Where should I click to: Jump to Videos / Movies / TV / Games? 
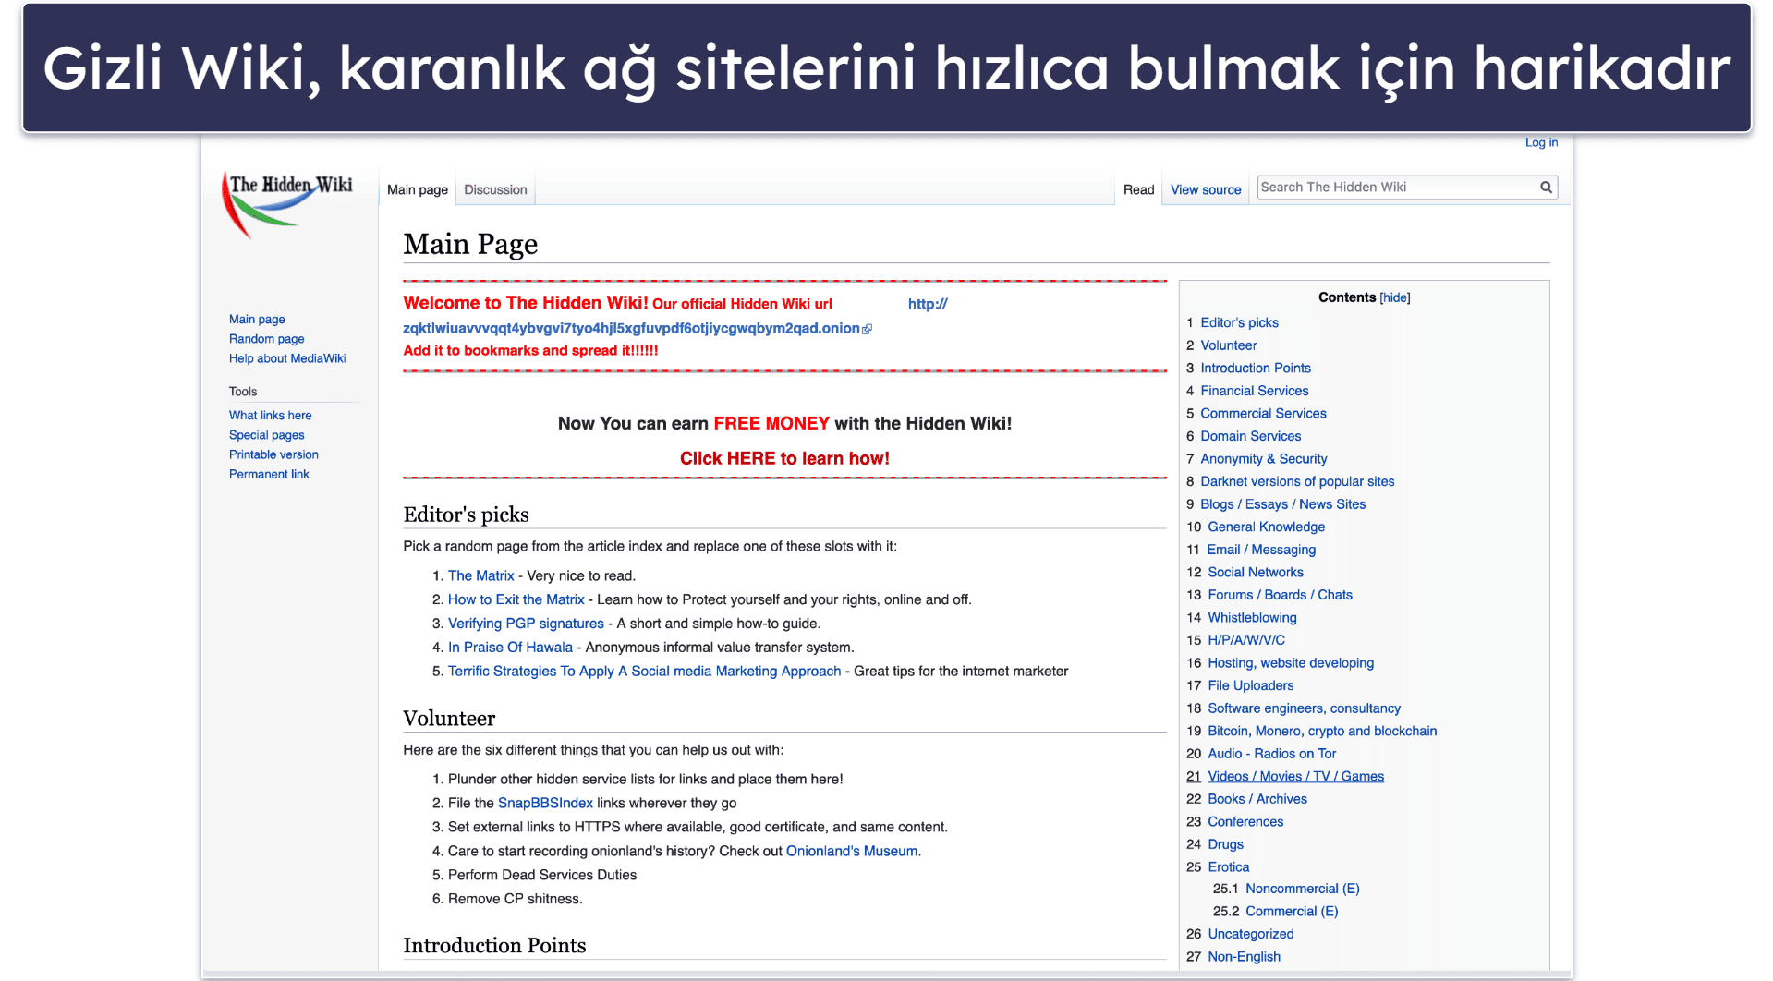1295,777
